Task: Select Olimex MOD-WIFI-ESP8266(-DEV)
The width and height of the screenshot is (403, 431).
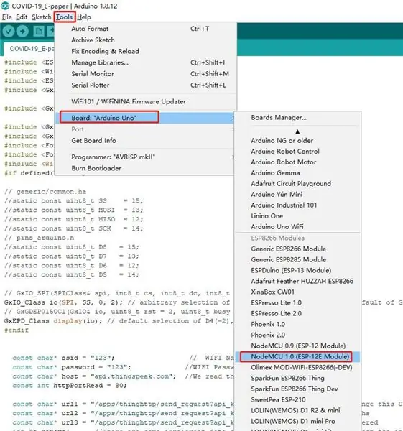Action: [297, 367]
